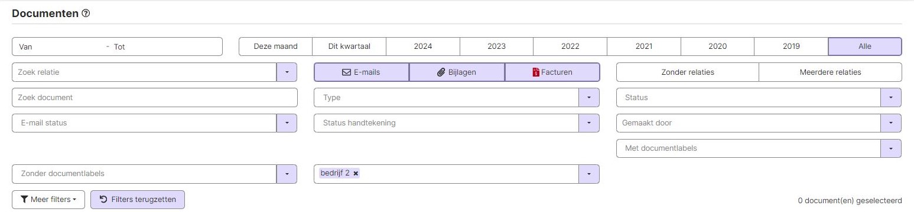This screenshot has width=914, height=212.
Task: Toggle the Facturen invoices filter
Action: (552, 72)
